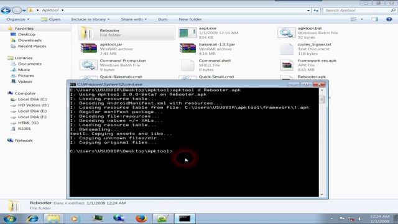
Task: Open Windows Explorer taskbar icon
Action: 53,218
